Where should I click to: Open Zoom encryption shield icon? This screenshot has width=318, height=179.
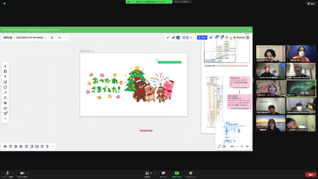pos(4,3)
